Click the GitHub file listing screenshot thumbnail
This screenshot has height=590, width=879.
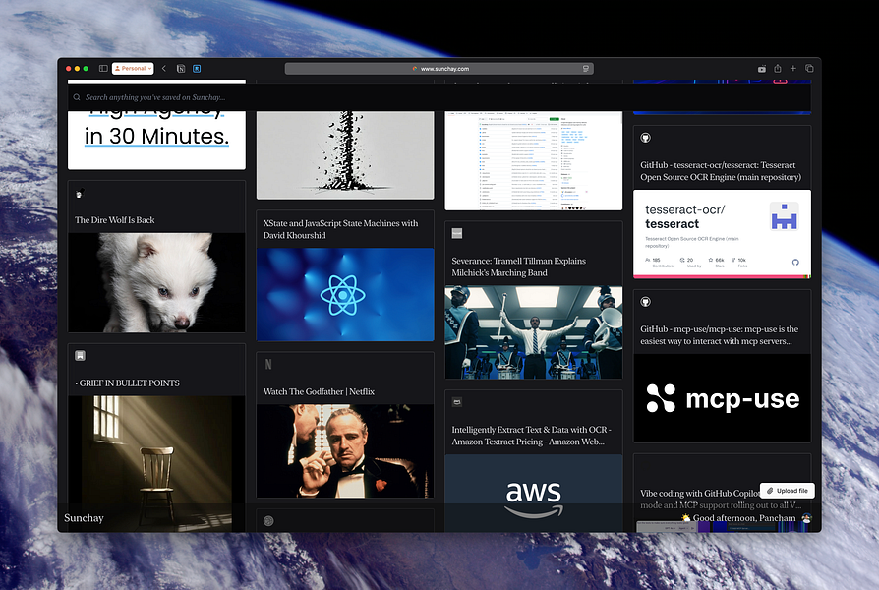(534, 160)
